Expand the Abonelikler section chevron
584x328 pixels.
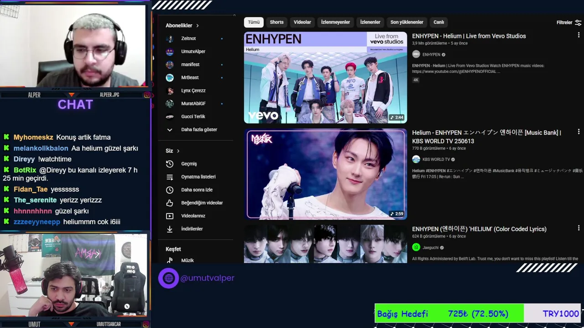(x=197, y=26)
